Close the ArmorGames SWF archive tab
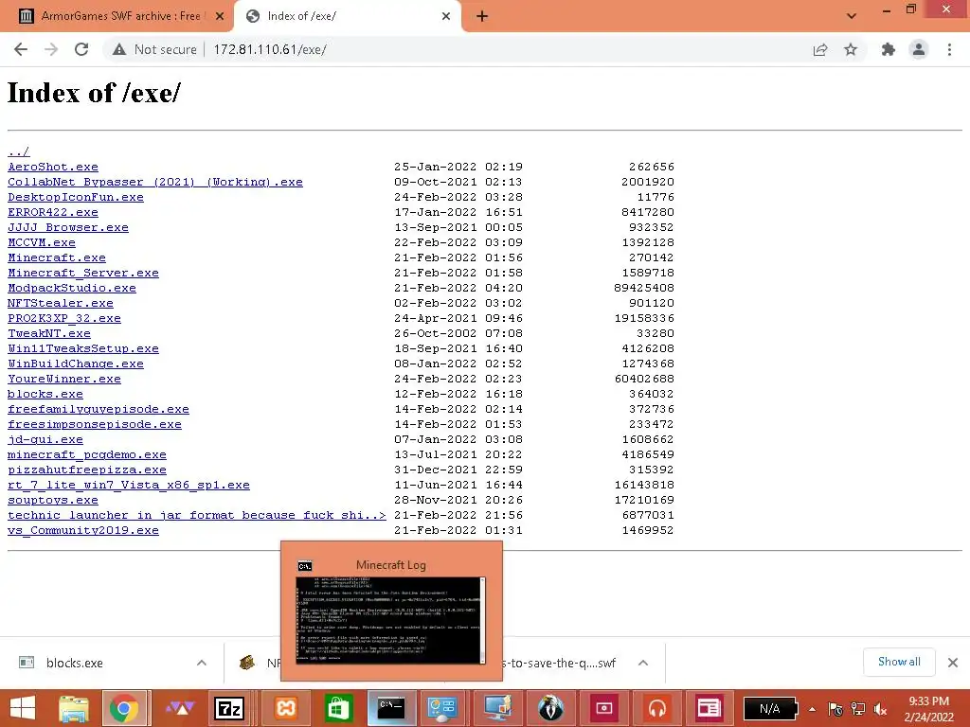The image size is (970, 727). coord(220,17)
